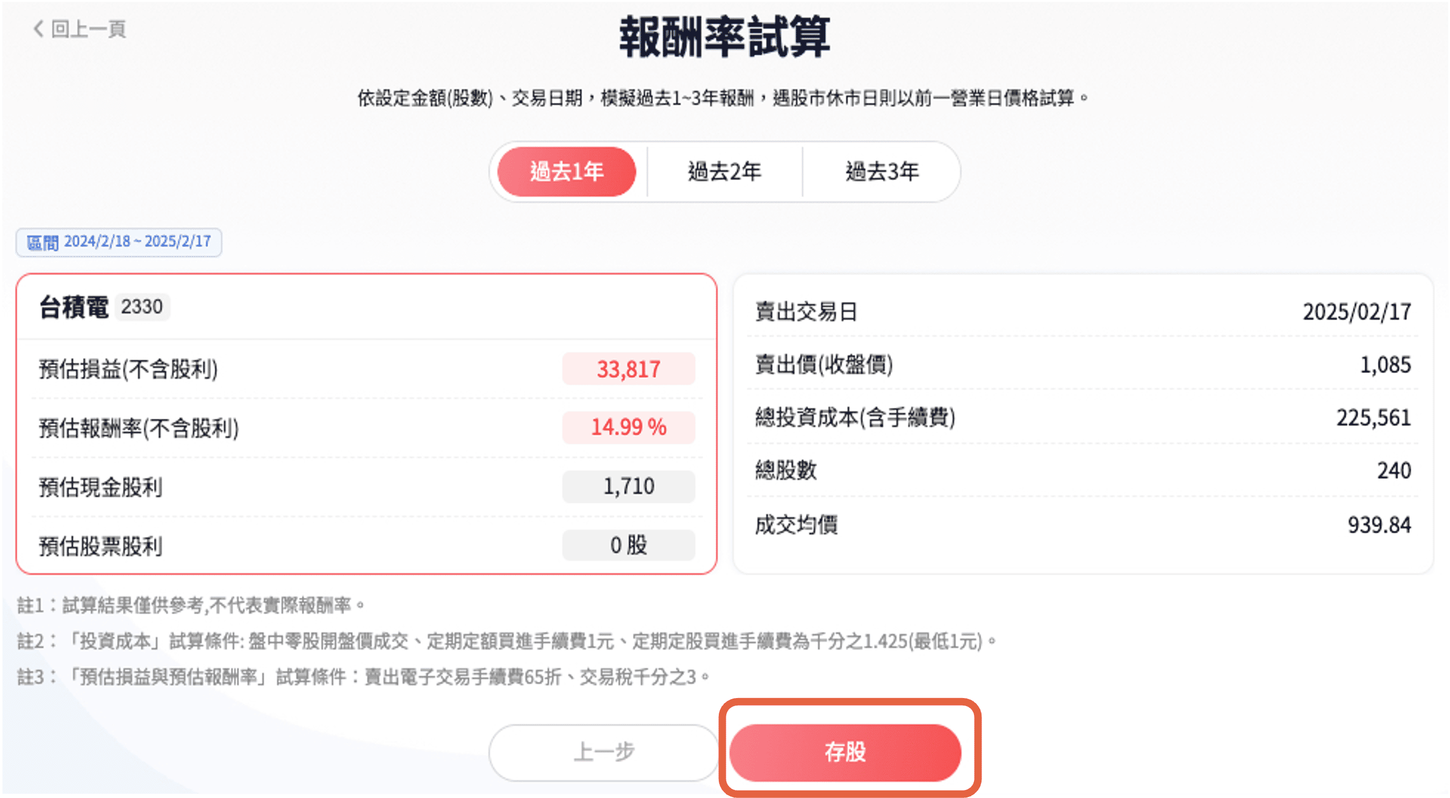Click the estimated return rate 14.99 %
Screen dimensions: 1450x798
click(x=628, y=427)
